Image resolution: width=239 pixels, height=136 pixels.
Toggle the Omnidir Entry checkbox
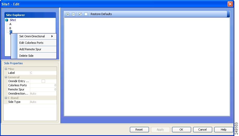(x=43, y=81)
